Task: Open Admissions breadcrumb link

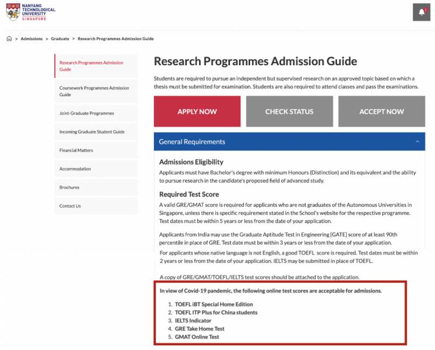Action: point(32,39)
